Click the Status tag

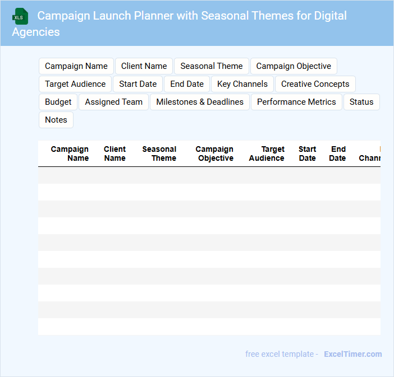tap(361, 102)
